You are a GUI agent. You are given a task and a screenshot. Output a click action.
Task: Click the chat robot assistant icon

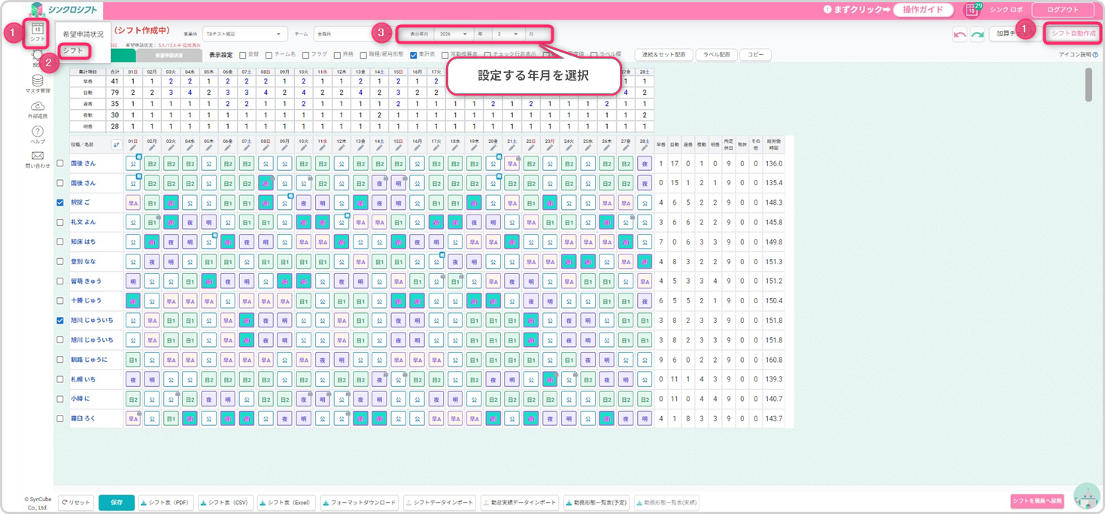[x=1085, y=497]
